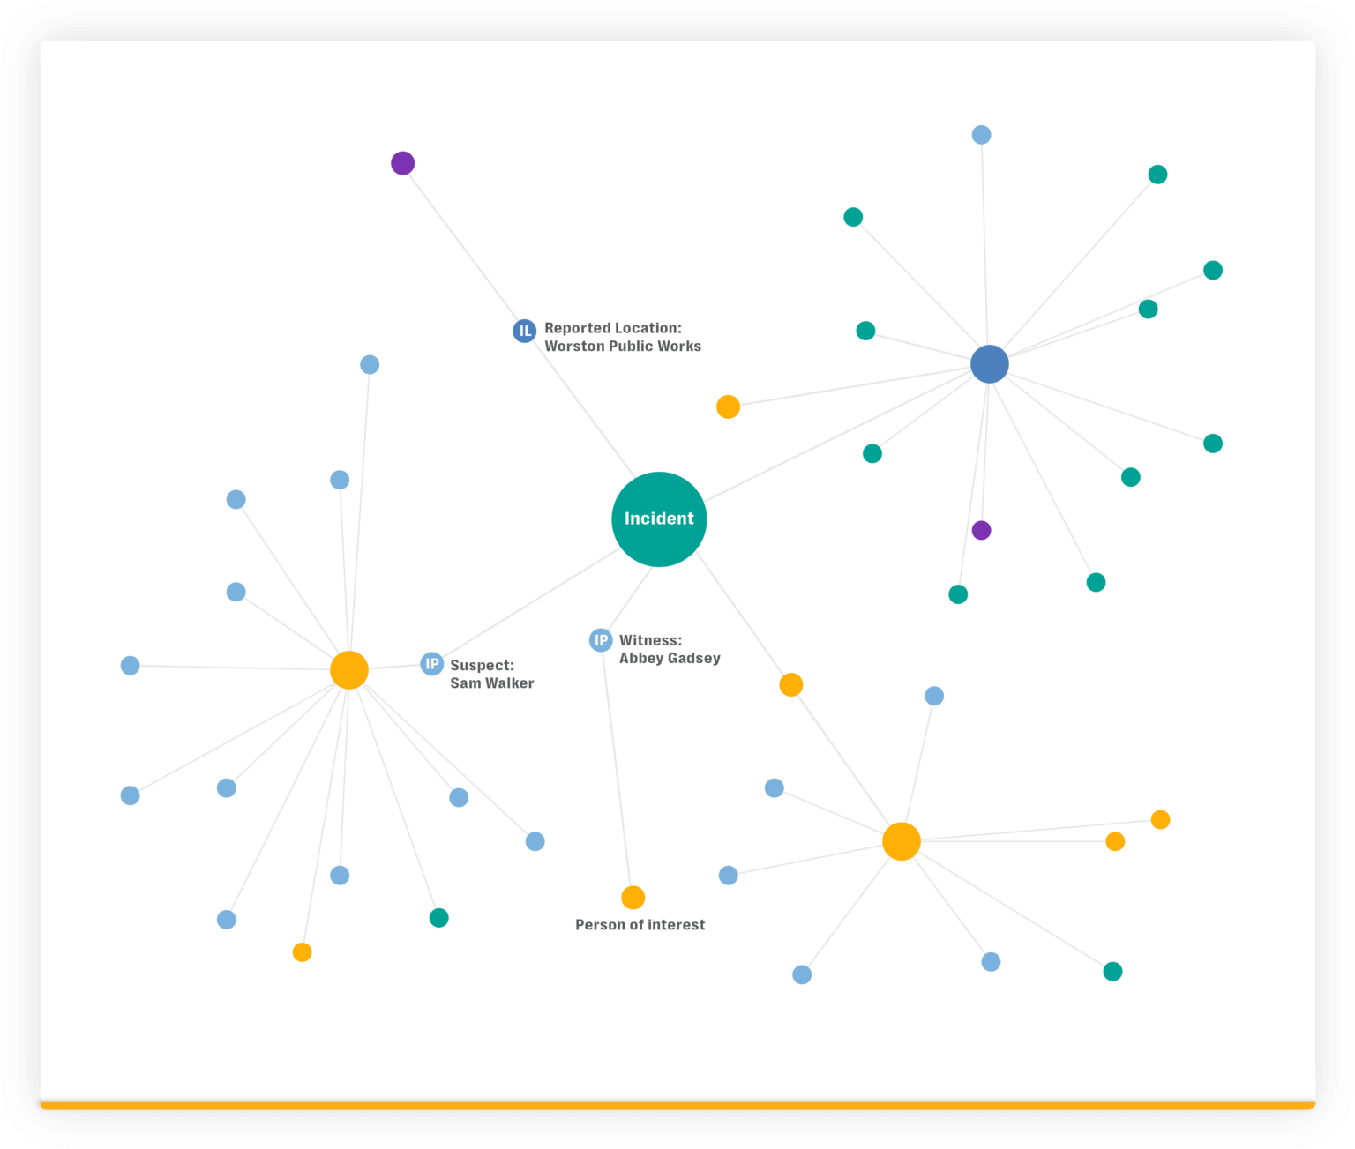Image resolution: width=1355 pixels, height=1149 pixels.
Task: Click the IP badge near Suspect Sam Walker
Action: point(432,663)
